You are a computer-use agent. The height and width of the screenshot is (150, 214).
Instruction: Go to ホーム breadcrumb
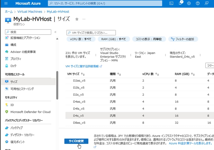[x=9, y=12]
